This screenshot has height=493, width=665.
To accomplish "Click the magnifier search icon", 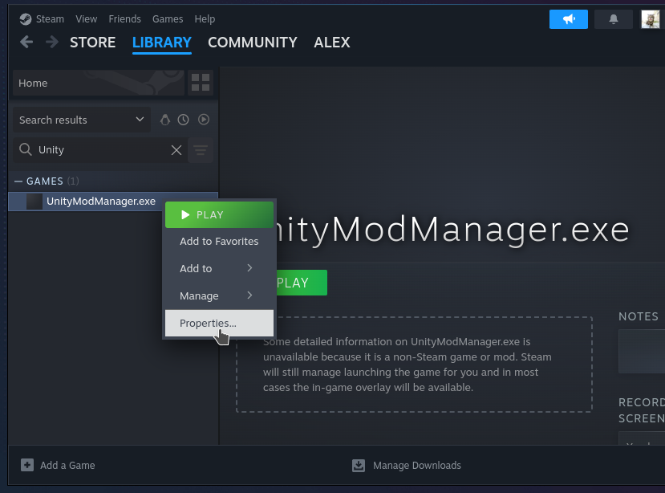I will pyautogui.click(x=26, y=149).
